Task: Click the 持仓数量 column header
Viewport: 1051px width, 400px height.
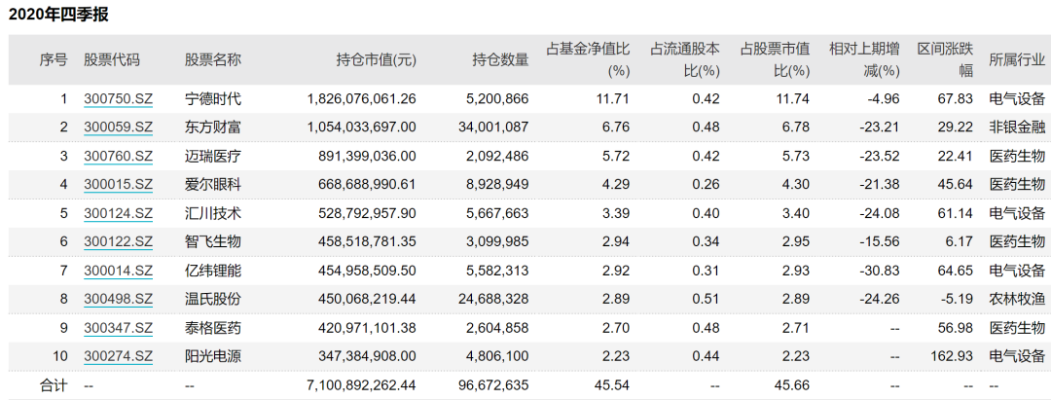Action: (501, 59)
